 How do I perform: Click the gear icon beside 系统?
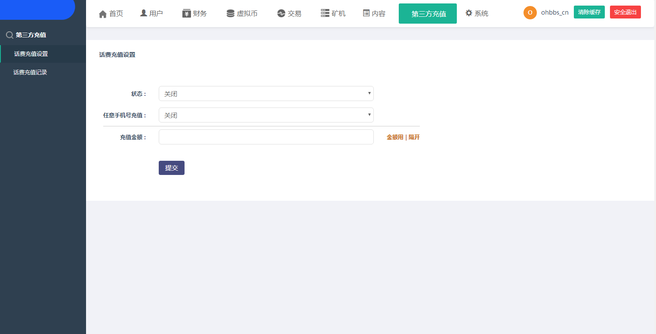coord(469,13)
